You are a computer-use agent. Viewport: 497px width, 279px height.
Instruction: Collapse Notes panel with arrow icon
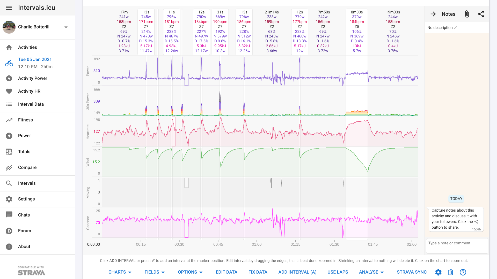[433, 14]
